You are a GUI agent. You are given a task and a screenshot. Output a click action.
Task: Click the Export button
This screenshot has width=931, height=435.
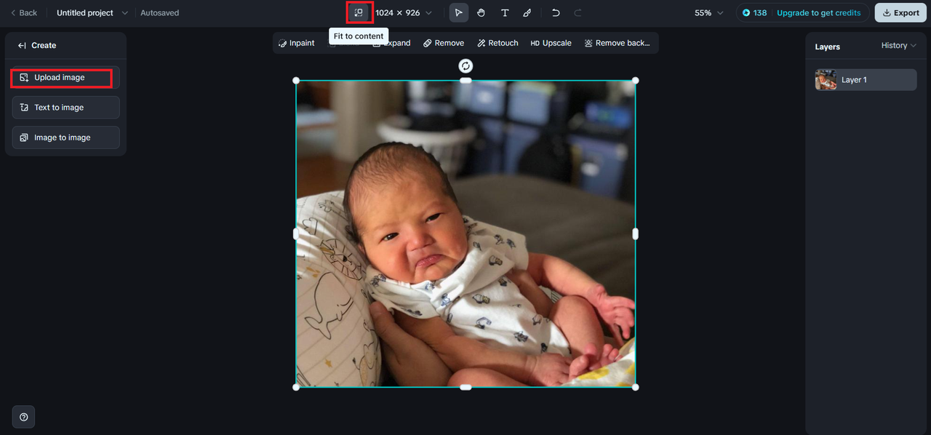pos(900,13)
